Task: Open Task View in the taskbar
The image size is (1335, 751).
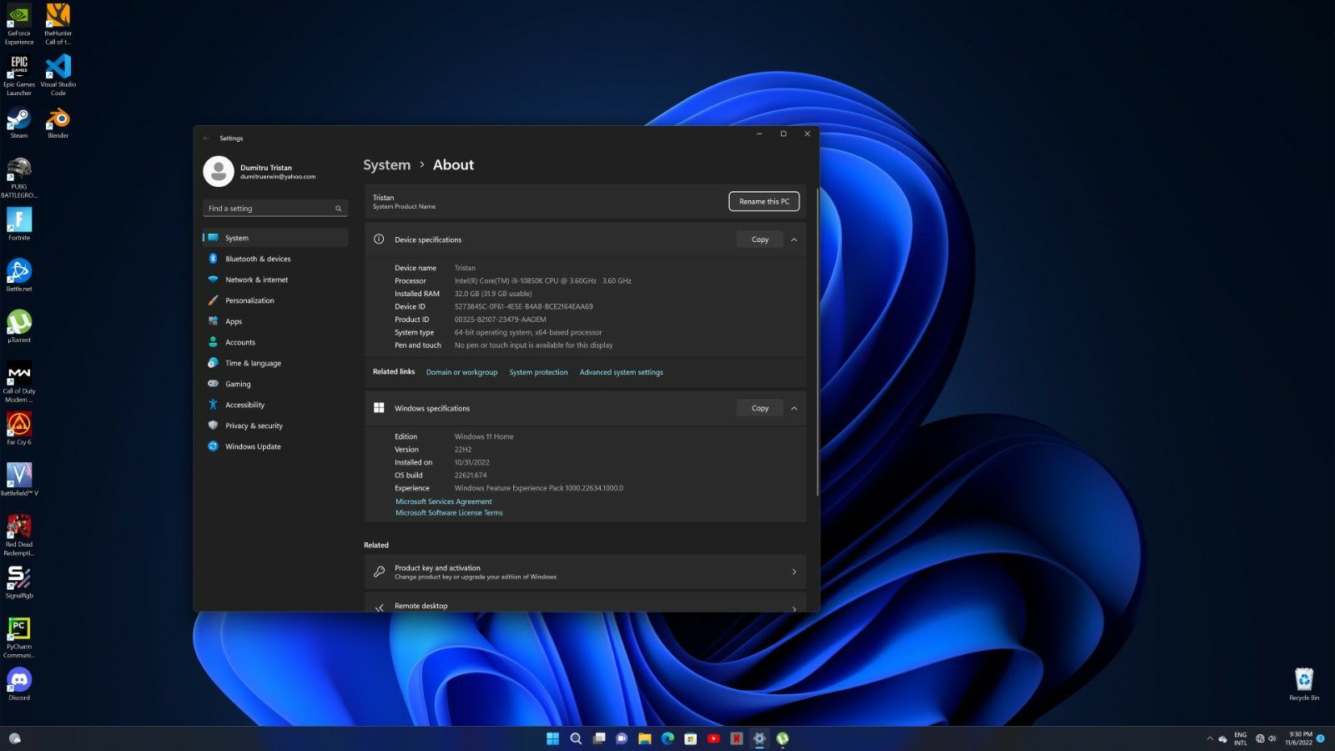Action: 599,738
